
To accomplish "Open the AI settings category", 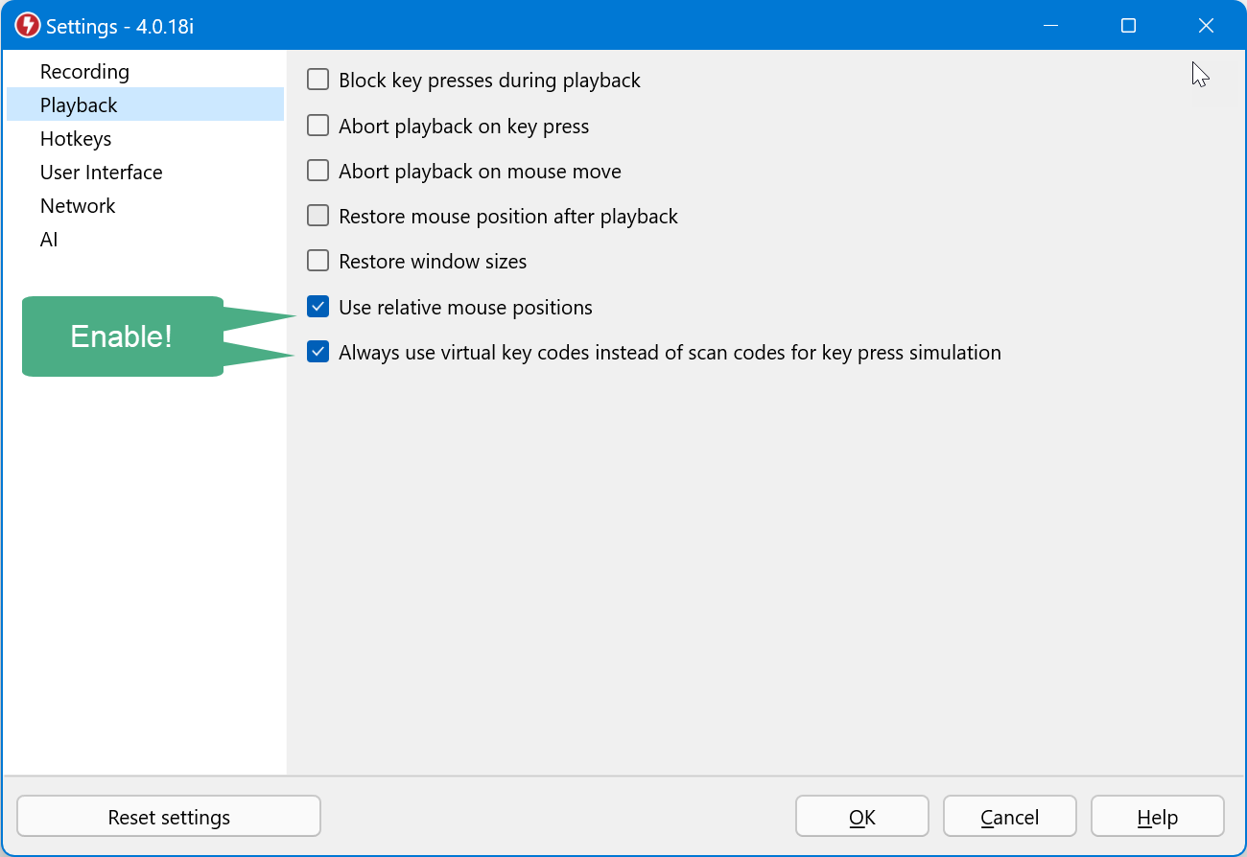I will (x=49, y=240).
